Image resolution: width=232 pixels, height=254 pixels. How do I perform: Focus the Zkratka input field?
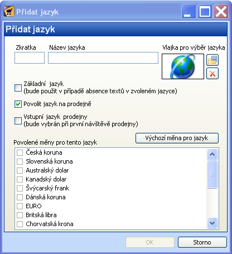pyautogui.click(x=30, y=57)
